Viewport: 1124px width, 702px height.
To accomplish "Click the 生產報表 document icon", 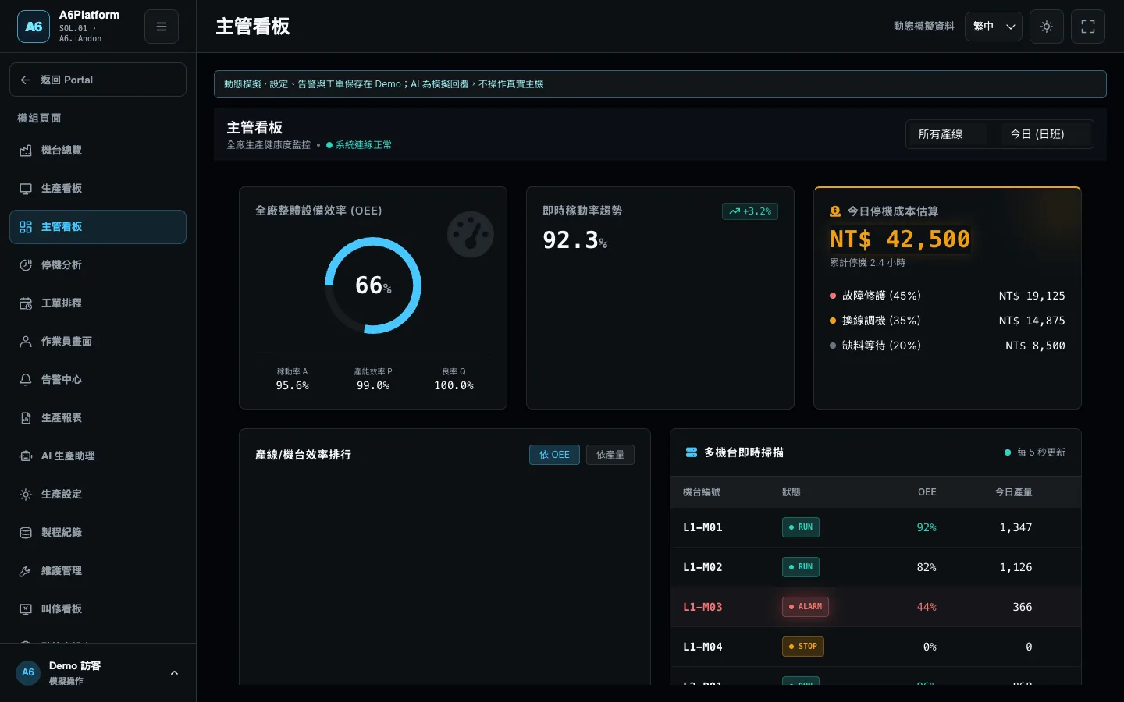I will (26, 418).
